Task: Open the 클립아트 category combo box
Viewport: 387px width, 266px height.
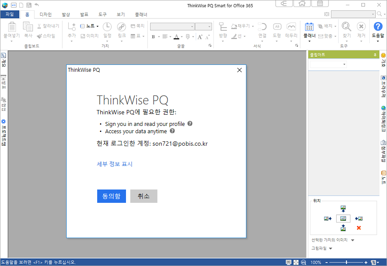Action: 328,64
